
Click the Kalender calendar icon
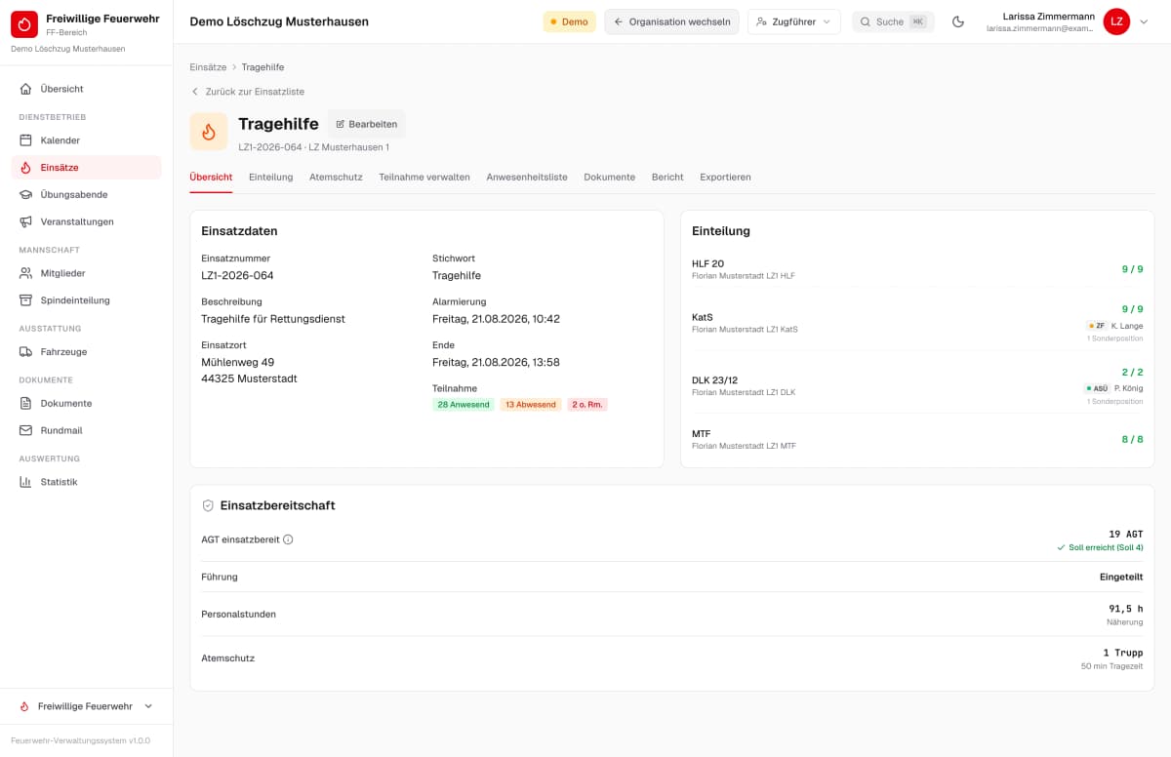(26, 140)
